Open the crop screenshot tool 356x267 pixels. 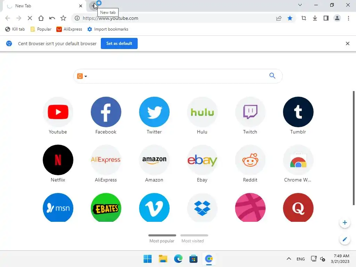[x=304, y=18]
